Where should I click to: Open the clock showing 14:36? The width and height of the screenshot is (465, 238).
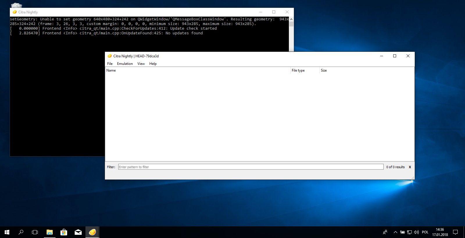440,232
